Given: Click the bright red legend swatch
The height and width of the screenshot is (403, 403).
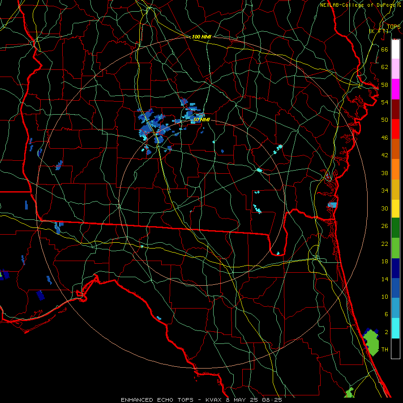Looking at the screenshot, I should pos(395,129).
